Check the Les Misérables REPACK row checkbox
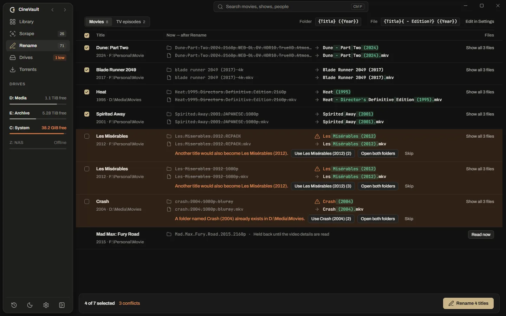 click(x=87, y=136)
